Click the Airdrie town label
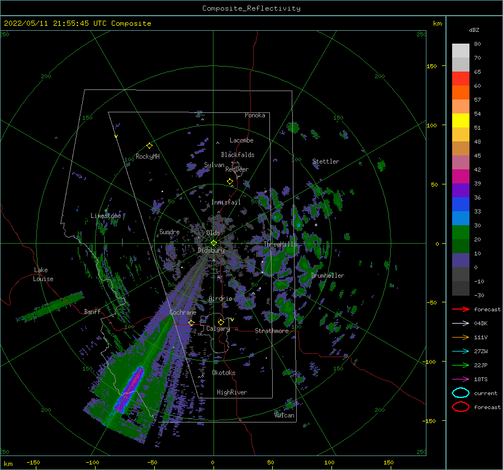This screenshot has height=470, width=503. (220, 298)
